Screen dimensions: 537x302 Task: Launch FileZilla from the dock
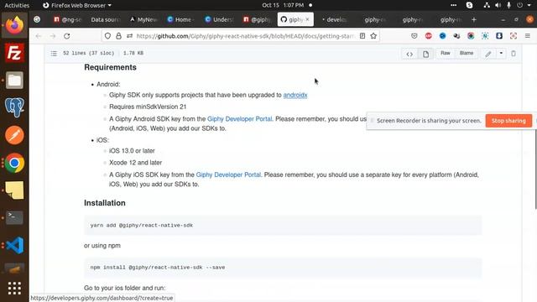pyautogui.click(x=14, y=52)
